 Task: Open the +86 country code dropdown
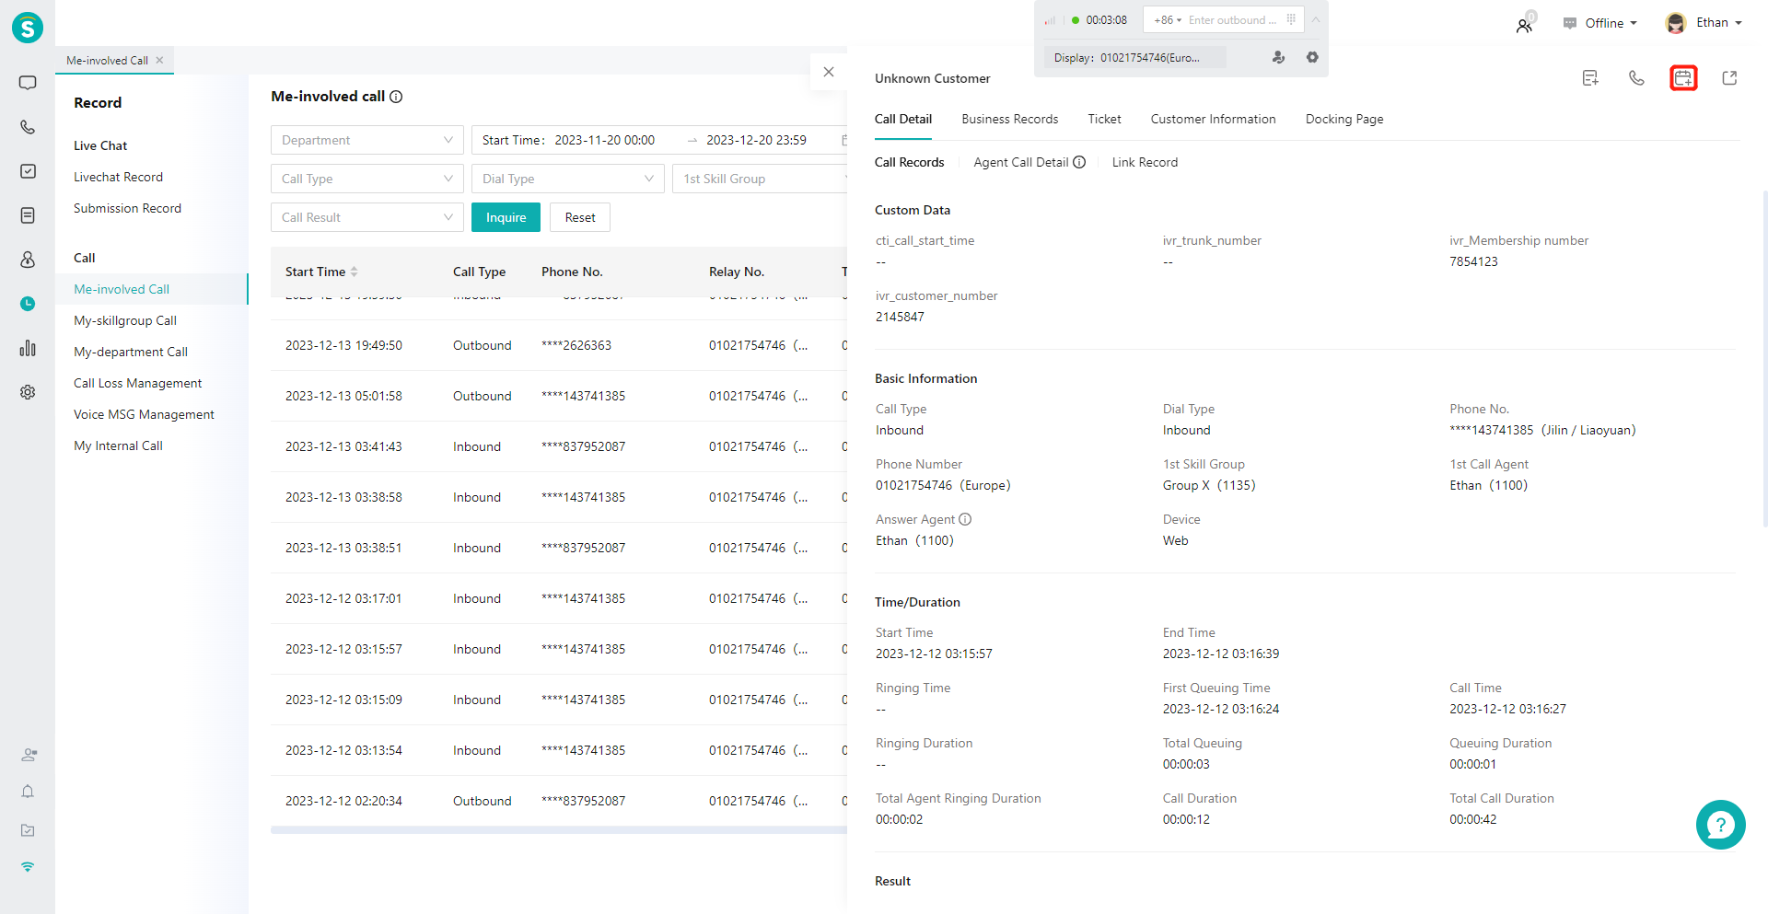click(x=1167, y=19)
